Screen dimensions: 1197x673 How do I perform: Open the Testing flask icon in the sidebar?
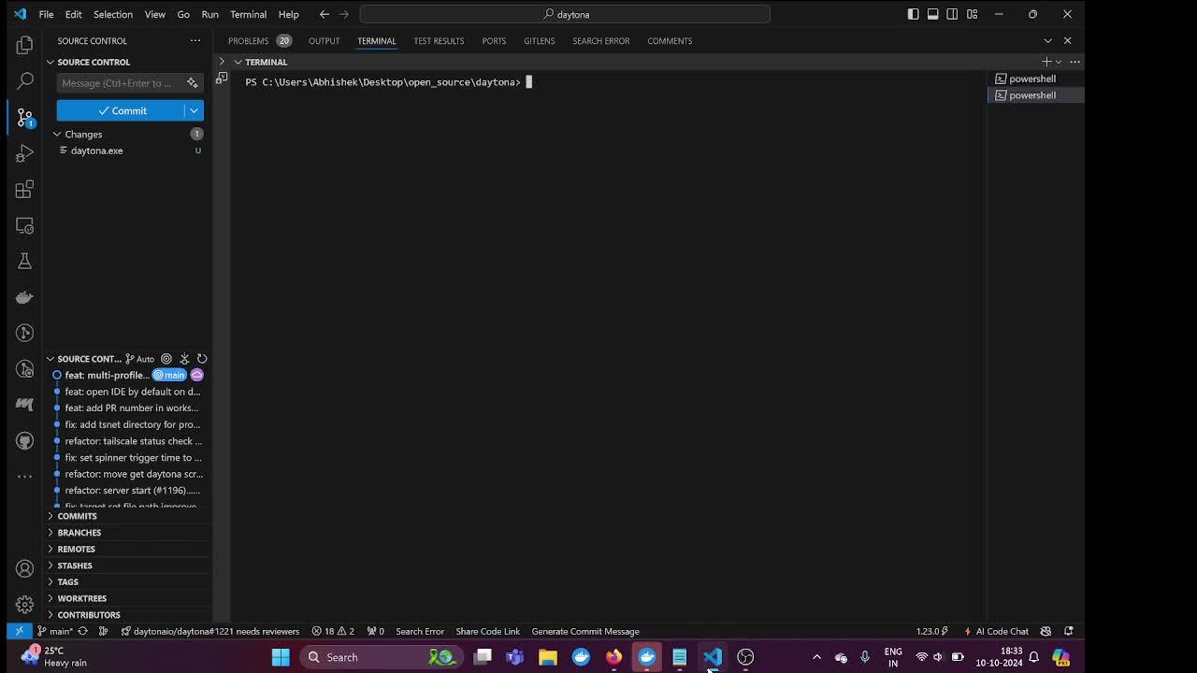tap(24, 261)
